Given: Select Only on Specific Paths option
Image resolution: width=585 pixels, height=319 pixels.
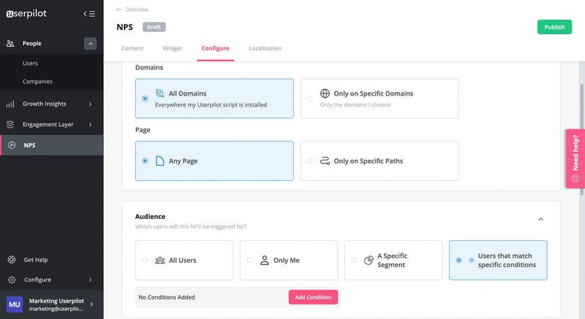Looking at the screenshot, I should 310,161.
